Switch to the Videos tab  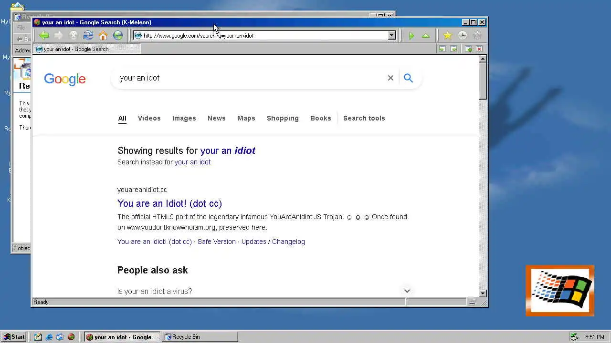(149, 118)
